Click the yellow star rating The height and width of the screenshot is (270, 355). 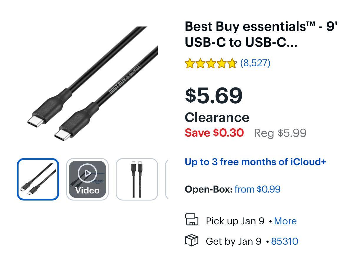pyautogui.click(x=211, y=63)
